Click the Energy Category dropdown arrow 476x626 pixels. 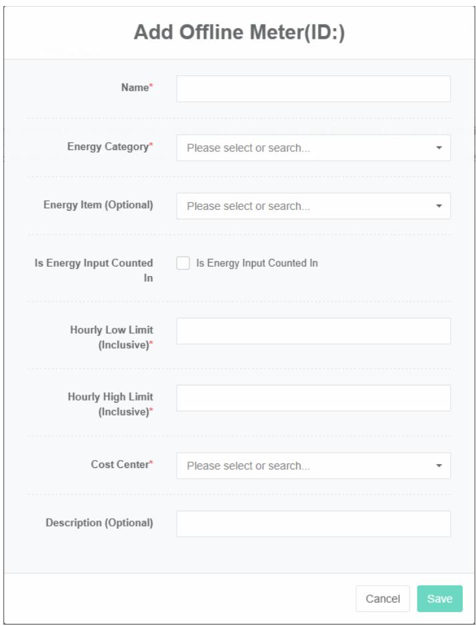click(x=439, y=148)
